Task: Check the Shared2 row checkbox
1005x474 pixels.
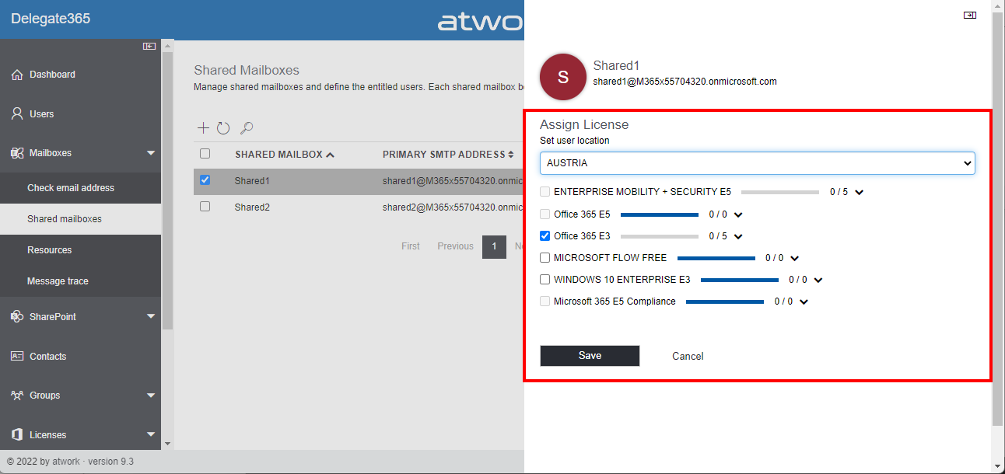Action: point(205,207)
